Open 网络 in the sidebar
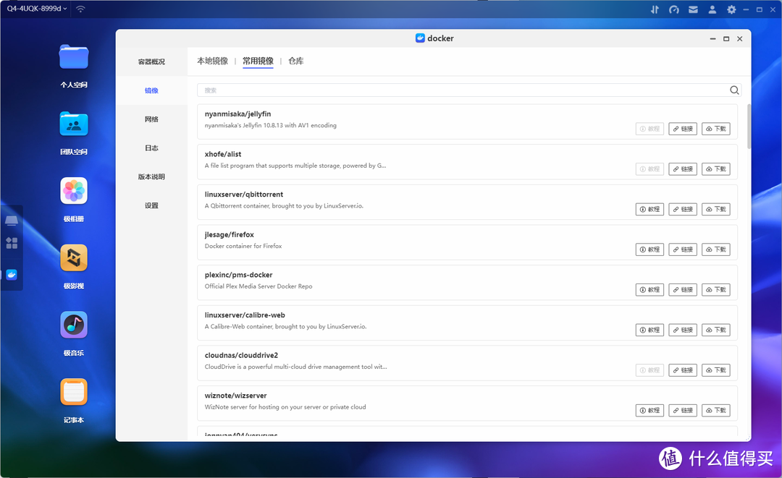The width and height of the screenshot is (782, 478). pos(151,119)
